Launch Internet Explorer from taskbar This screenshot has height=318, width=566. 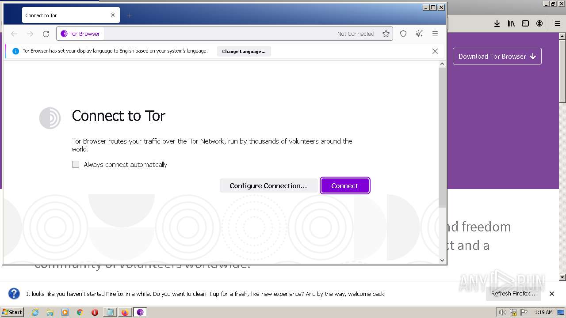(35, 312)
